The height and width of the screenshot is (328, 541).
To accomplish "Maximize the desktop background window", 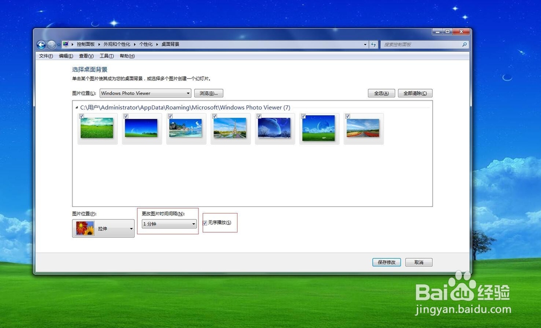I will (447, 32).
